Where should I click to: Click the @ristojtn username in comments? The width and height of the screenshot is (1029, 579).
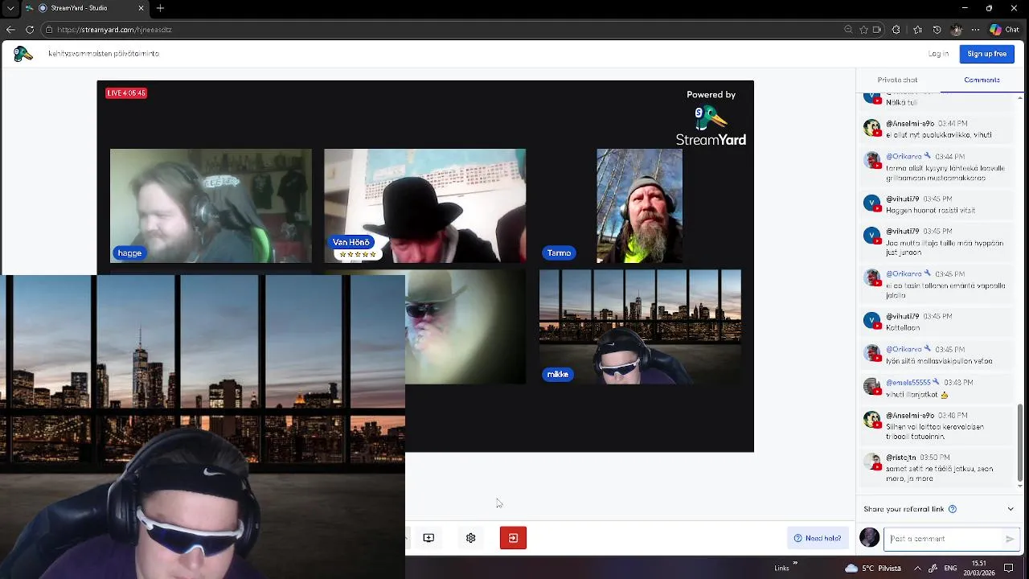900,458
